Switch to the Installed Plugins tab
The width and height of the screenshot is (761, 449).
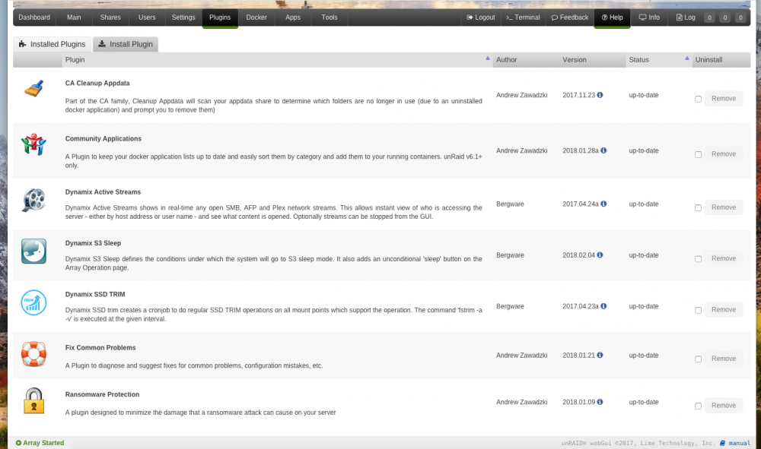[52, 44]
